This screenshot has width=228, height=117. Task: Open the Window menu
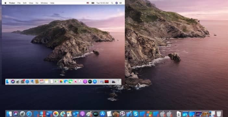44,3
